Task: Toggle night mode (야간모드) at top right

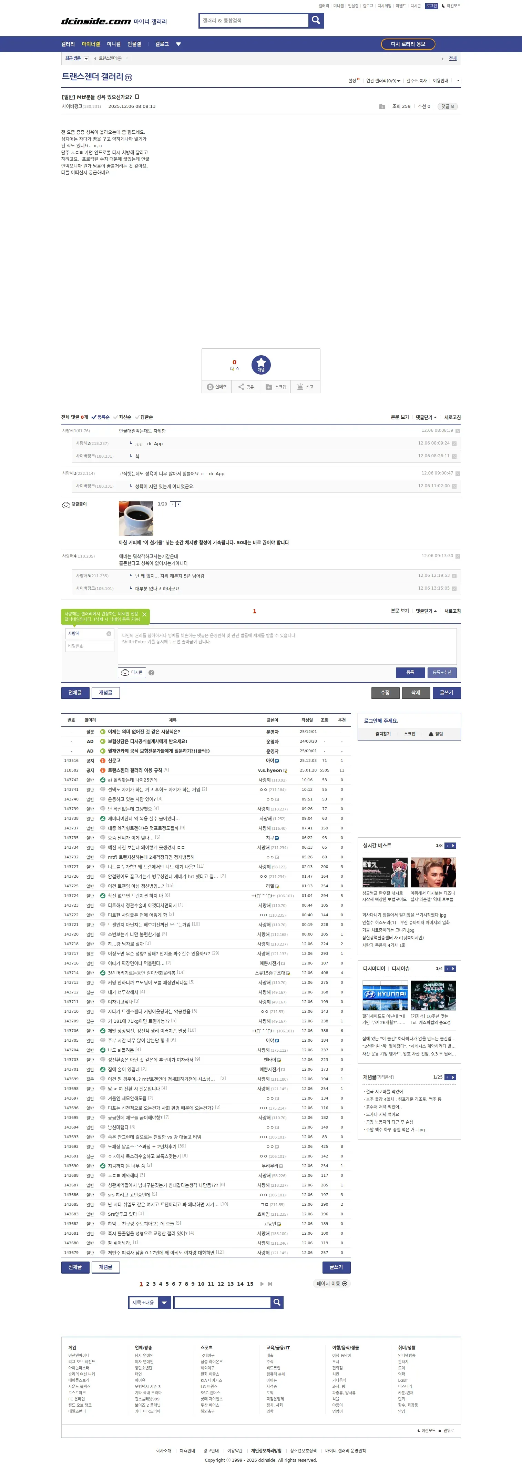Action: coord(451,6)
